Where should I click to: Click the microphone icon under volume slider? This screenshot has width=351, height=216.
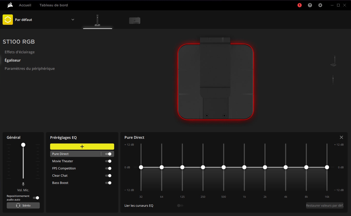[x=23, y=184]
